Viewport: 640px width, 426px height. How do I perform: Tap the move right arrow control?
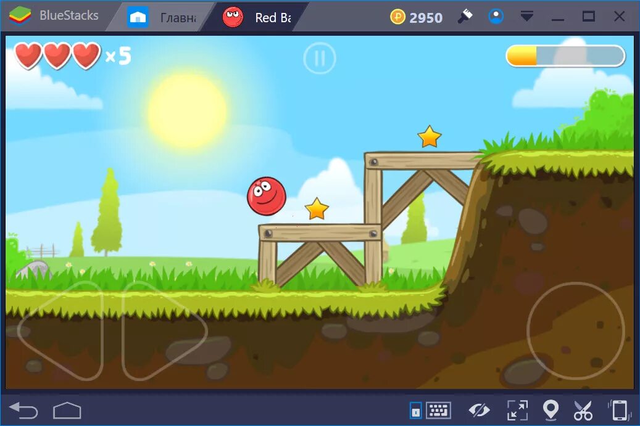point(165,331)
